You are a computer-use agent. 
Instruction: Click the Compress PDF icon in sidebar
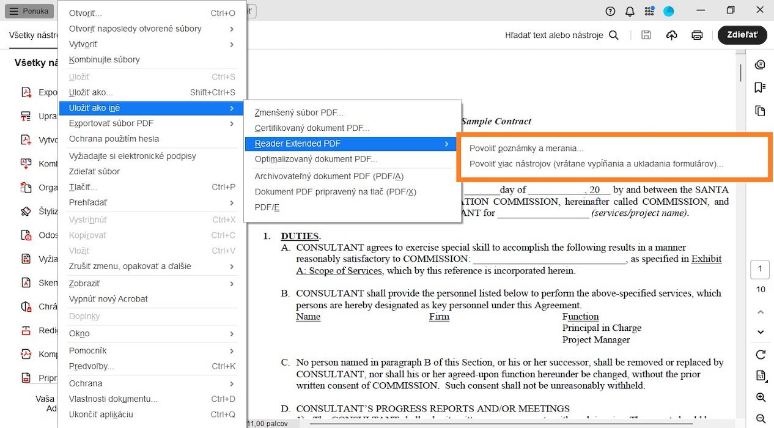[x=26, y=354]
